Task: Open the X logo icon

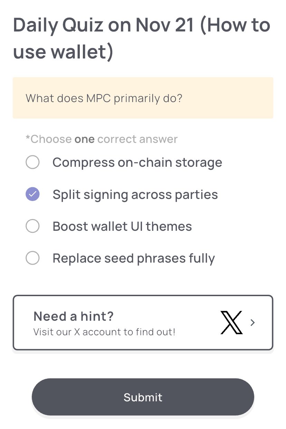Action: point(231,322)
